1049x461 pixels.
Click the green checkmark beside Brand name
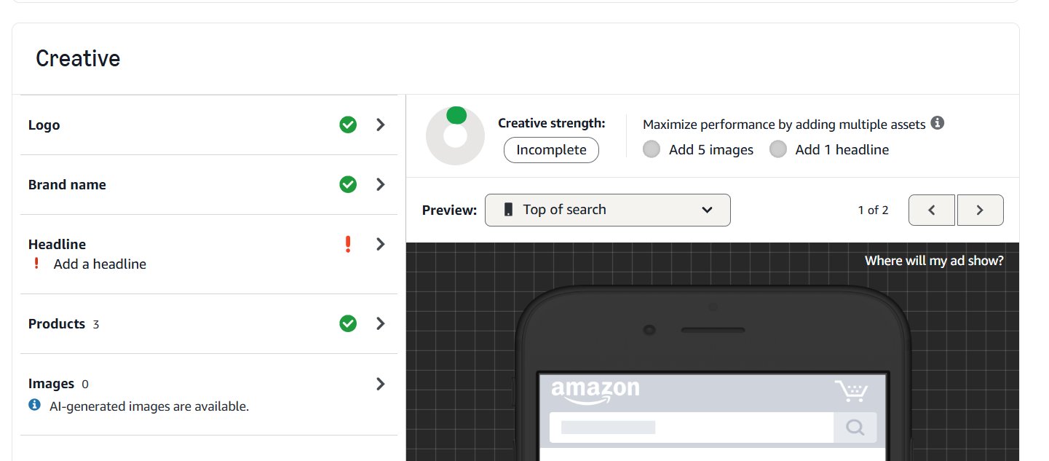348,184
